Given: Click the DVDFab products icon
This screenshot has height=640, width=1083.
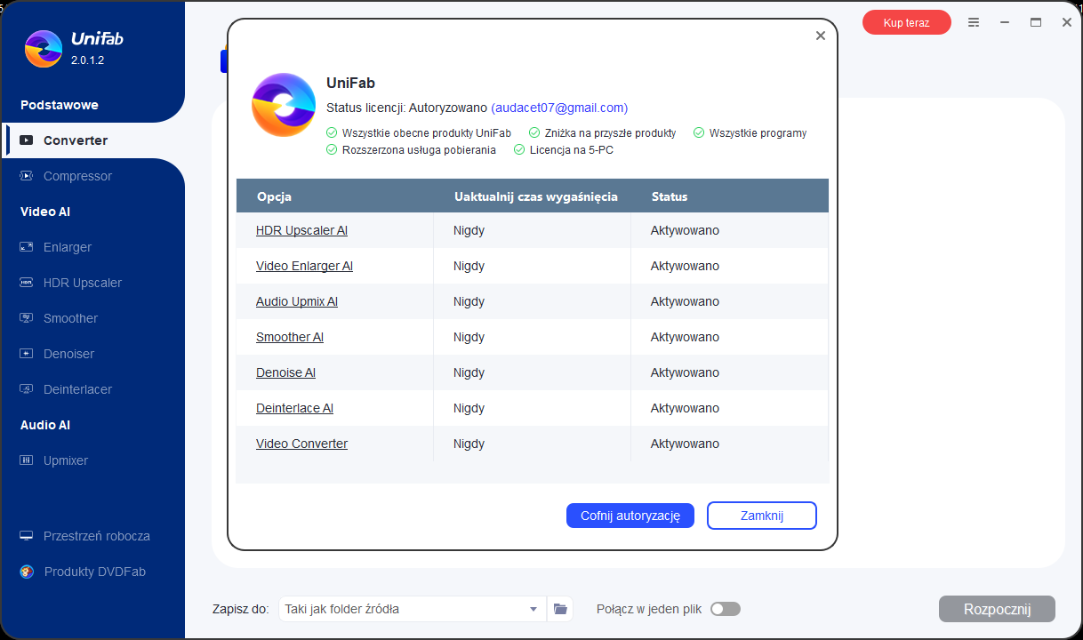Looking at the screenshot, I should 27,572.
